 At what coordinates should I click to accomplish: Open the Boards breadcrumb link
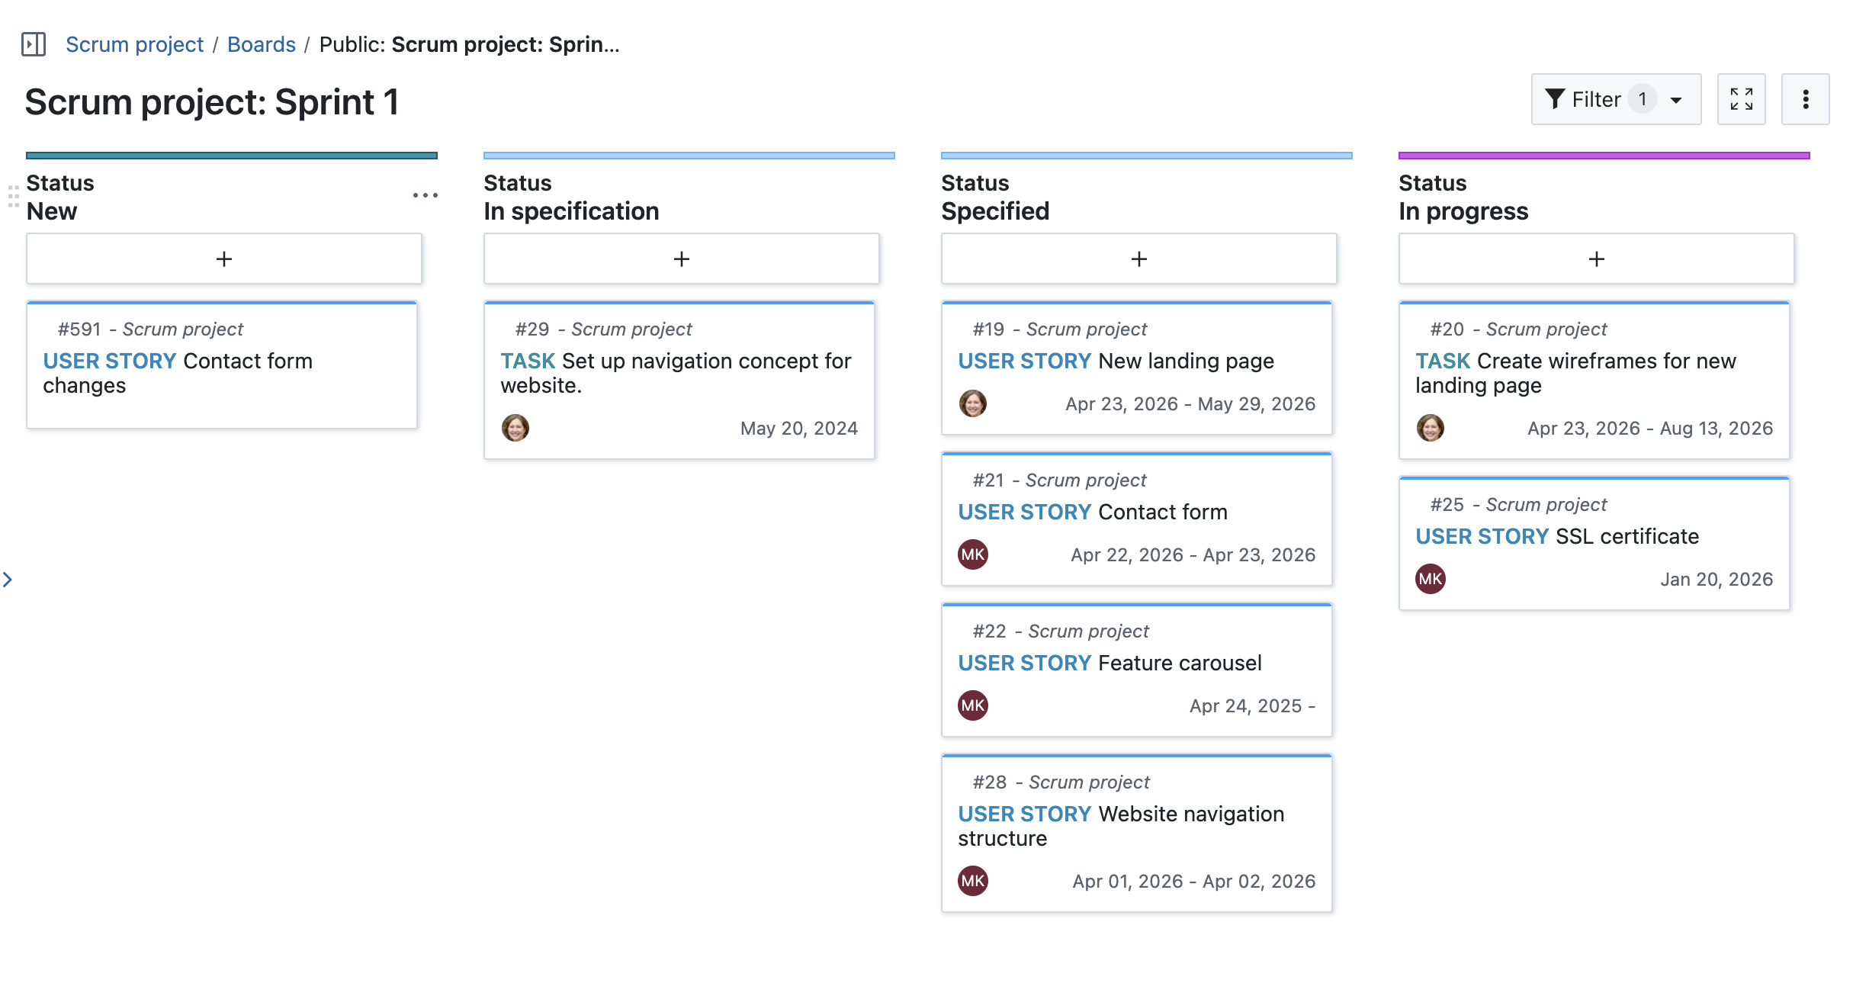(261, 44)
